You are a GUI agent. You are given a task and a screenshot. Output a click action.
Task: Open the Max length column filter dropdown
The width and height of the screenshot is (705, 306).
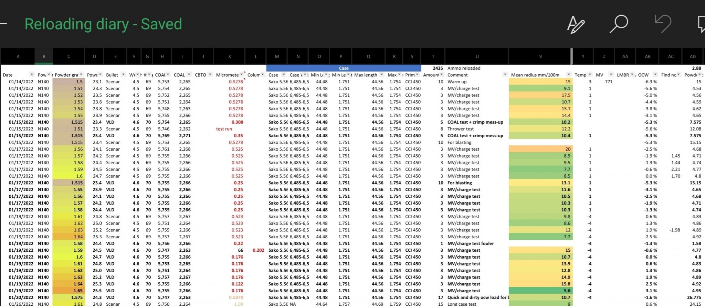(x=381, y=75)
